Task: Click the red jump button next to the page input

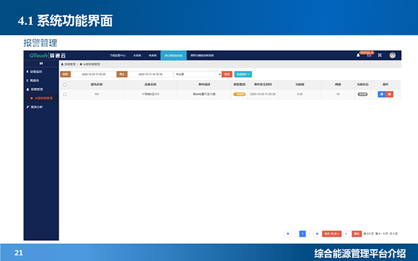Action: point(357,234)
